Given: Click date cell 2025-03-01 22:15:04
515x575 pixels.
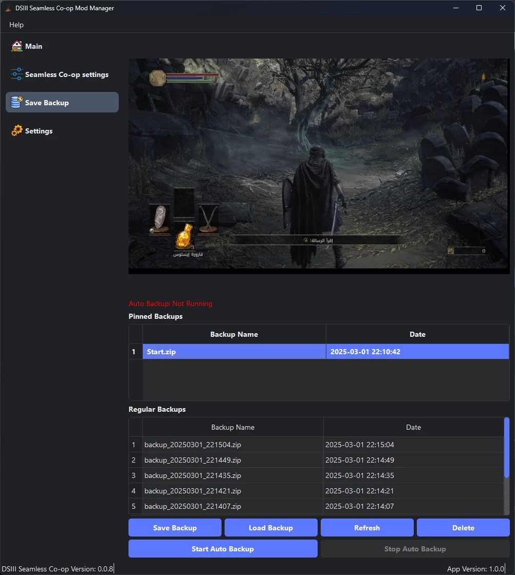Looking at the screenshot, I should [413, 445].
